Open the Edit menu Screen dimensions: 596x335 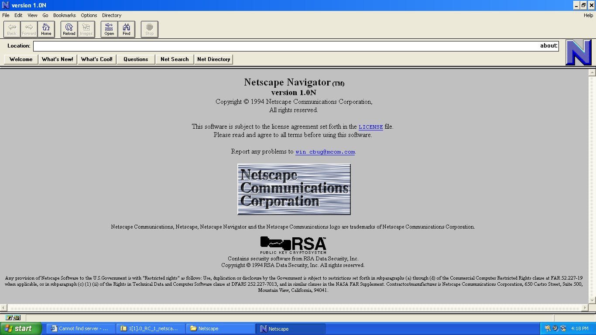pos(18,15)
